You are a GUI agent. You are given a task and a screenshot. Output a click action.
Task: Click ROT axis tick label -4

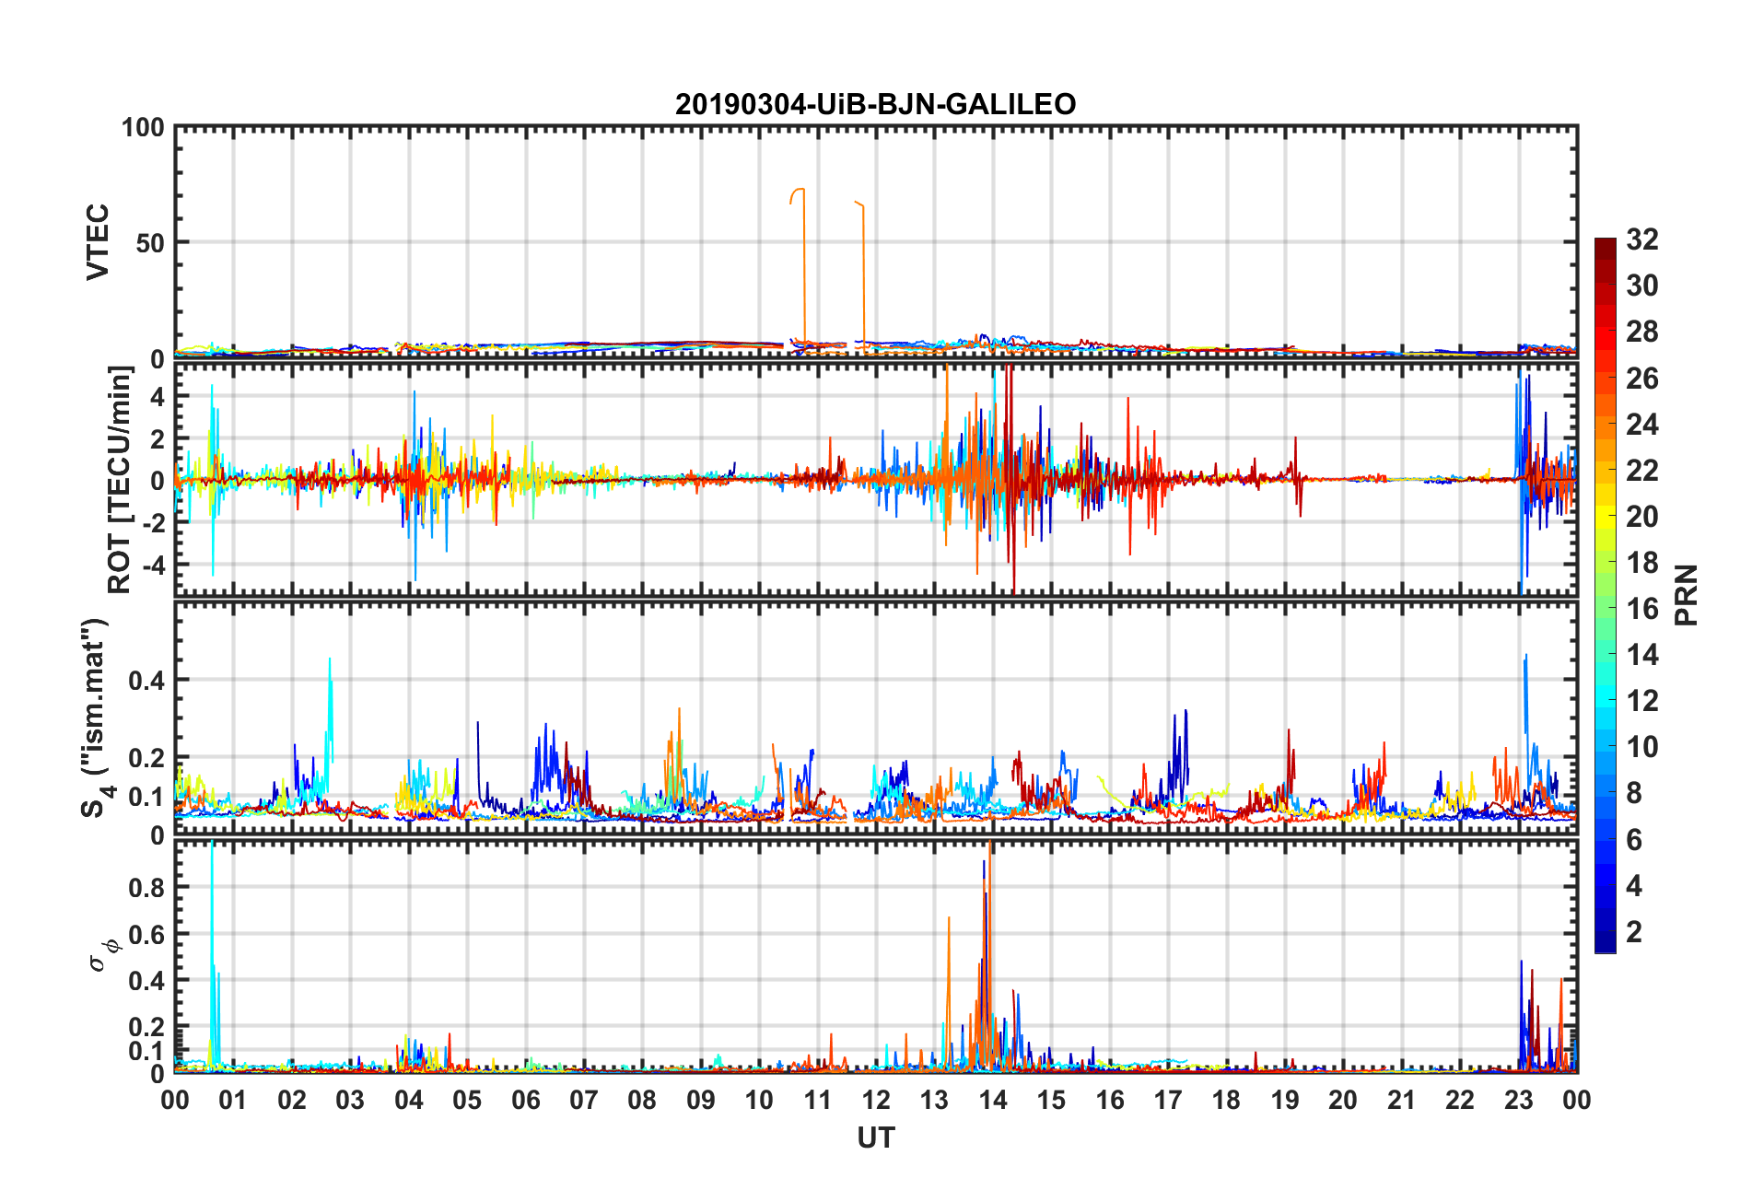click(153, 564)
